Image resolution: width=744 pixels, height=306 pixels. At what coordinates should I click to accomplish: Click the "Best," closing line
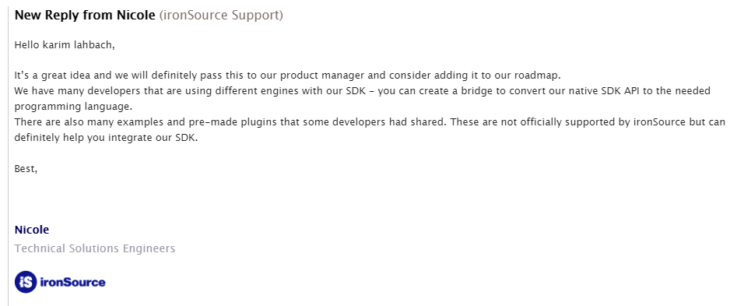[x=26, y=169]
